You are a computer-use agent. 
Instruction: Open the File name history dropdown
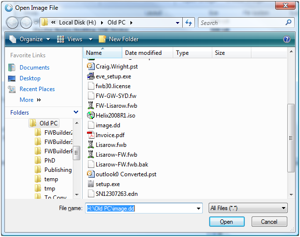(198, 208)
